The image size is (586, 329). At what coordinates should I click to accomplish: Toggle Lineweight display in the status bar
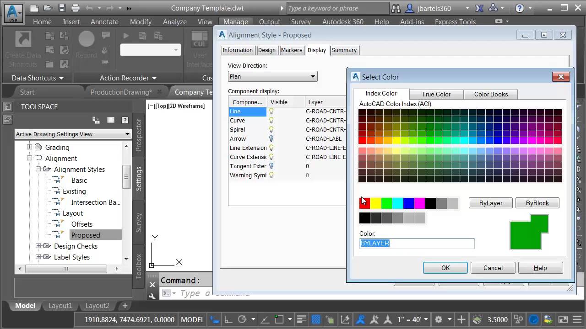[x=301, y=319]
